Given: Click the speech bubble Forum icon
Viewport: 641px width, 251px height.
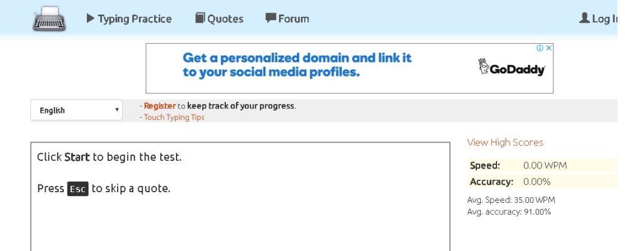Looking at the screenshot, I should (x=270, y=18).
